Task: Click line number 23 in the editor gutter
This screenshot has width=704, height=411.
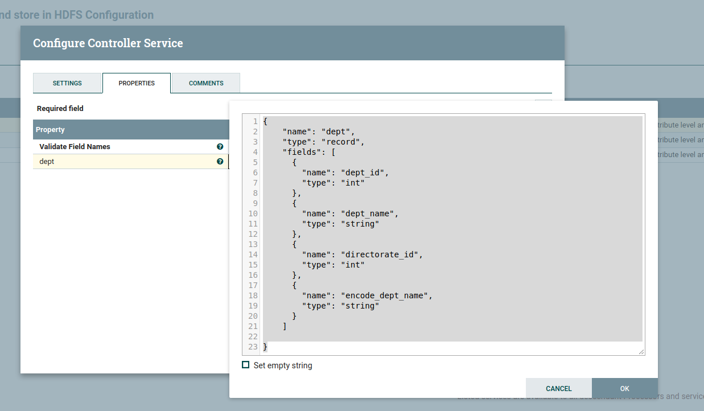Action: point(253,347)
